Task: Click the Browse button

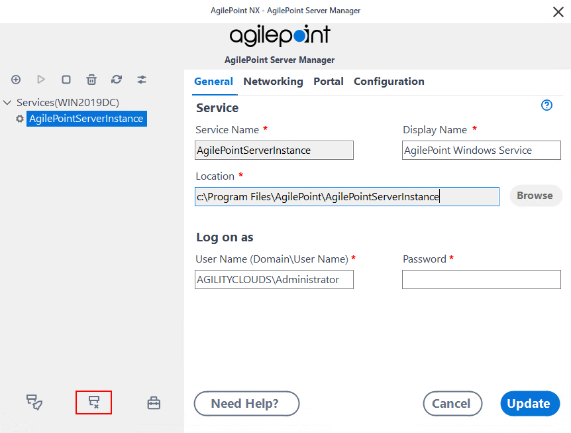Action: coord(536,196)
